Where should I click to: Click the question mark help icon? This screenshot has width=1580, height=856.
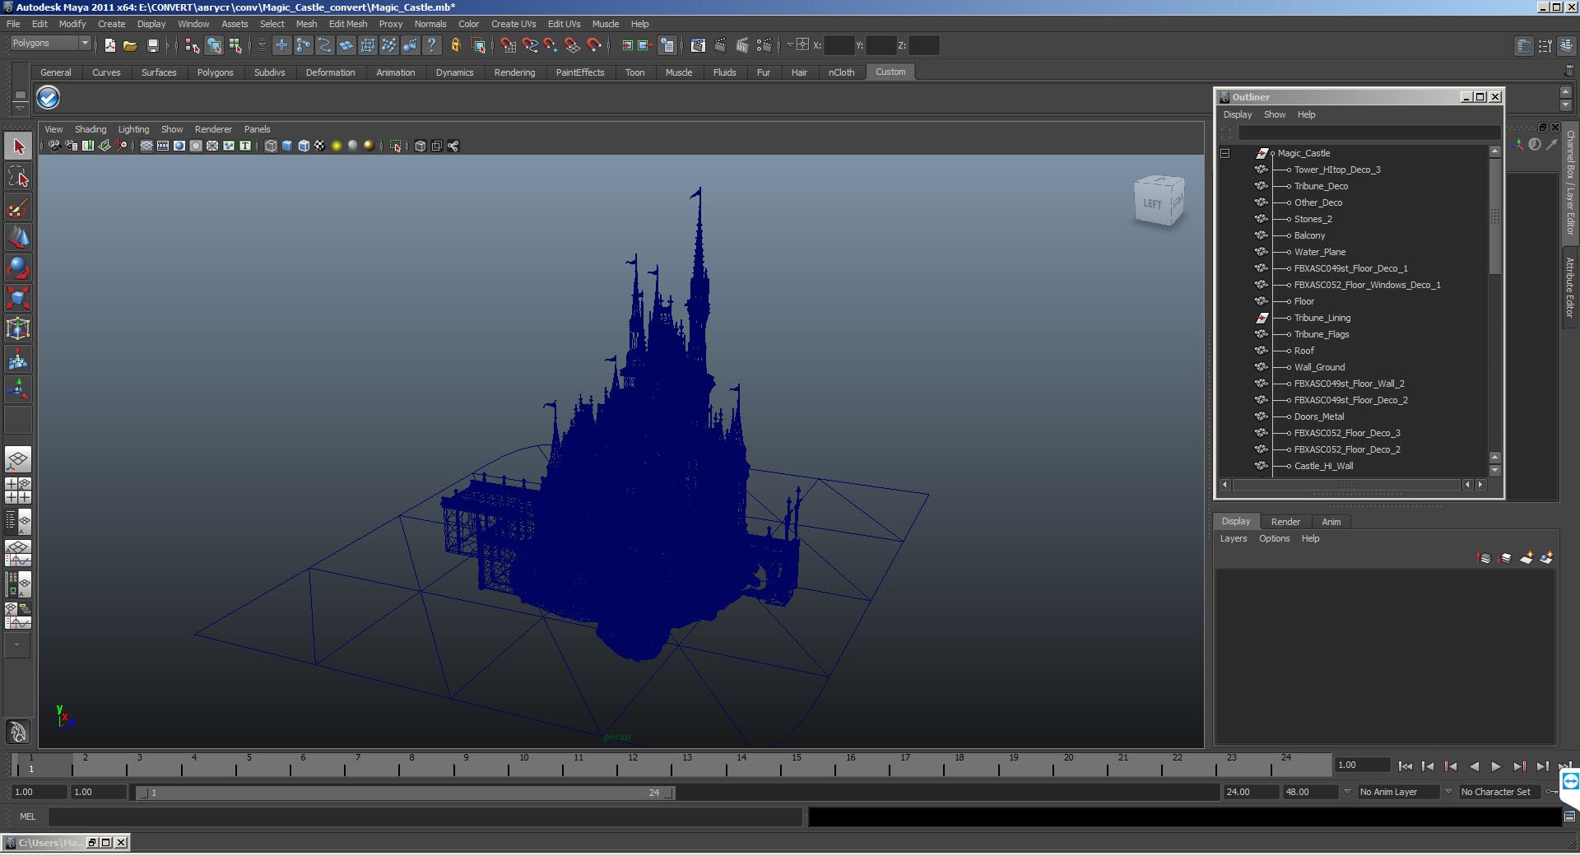(431, 45)
